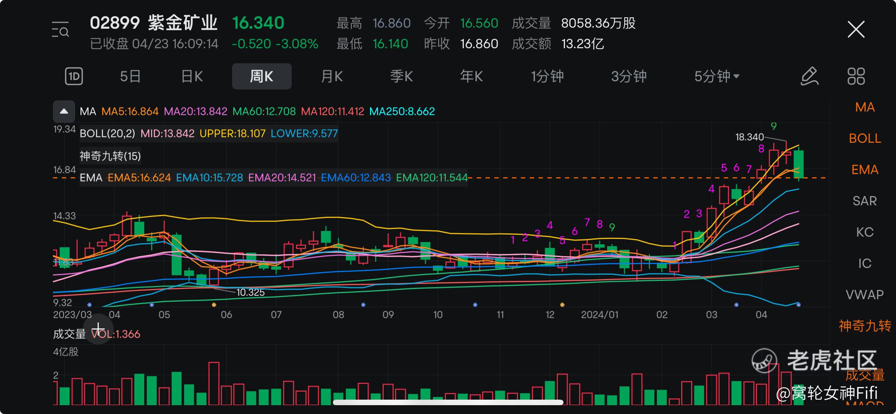Toggle the EMA indicator in sidebar
Viewport: 896px width, 414px height.
[865, 170]
